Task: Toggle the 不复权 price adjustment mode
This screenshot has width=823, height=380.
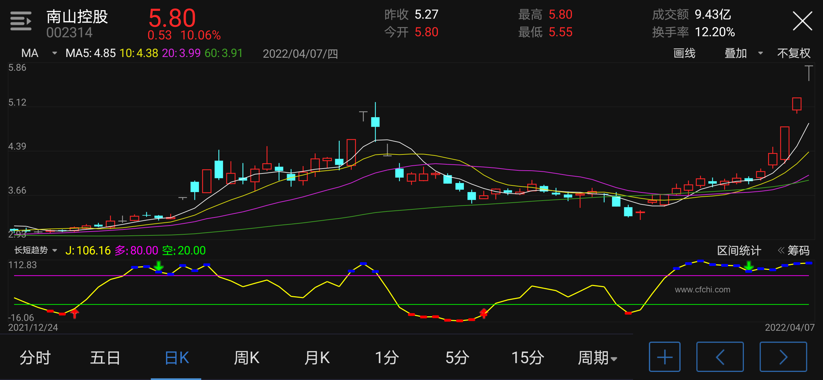Action: (793, 53)
